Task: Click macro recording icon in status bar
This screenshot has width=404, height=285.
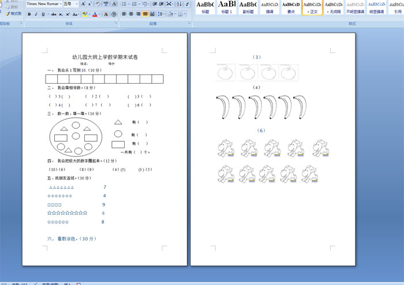Action: click(x=78, y=284)
